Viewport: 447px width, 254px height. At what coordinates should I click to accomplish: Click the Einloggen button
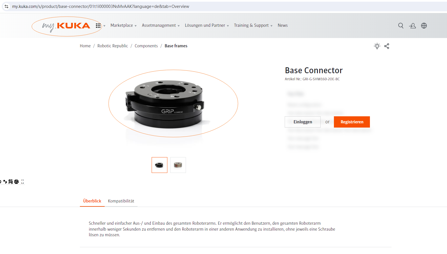pos(303,122)
